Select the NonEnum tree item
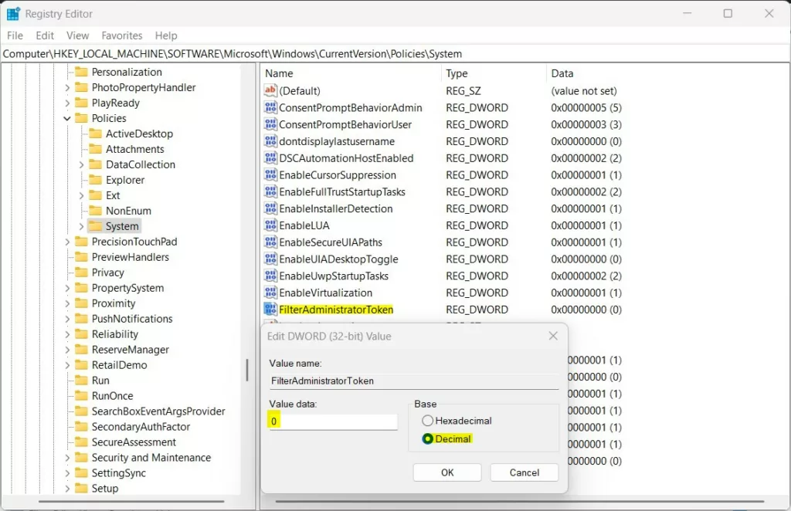 (x=128, y=211)
